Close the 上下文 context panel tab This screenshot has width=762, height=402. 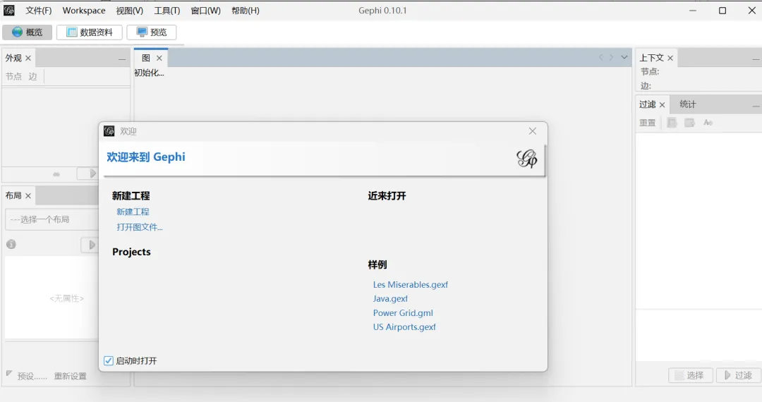point(670,59)
